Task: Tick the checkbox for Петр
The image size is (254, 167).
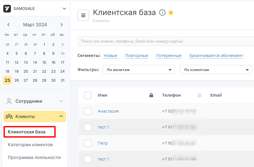Action: (x=88, y=143)
